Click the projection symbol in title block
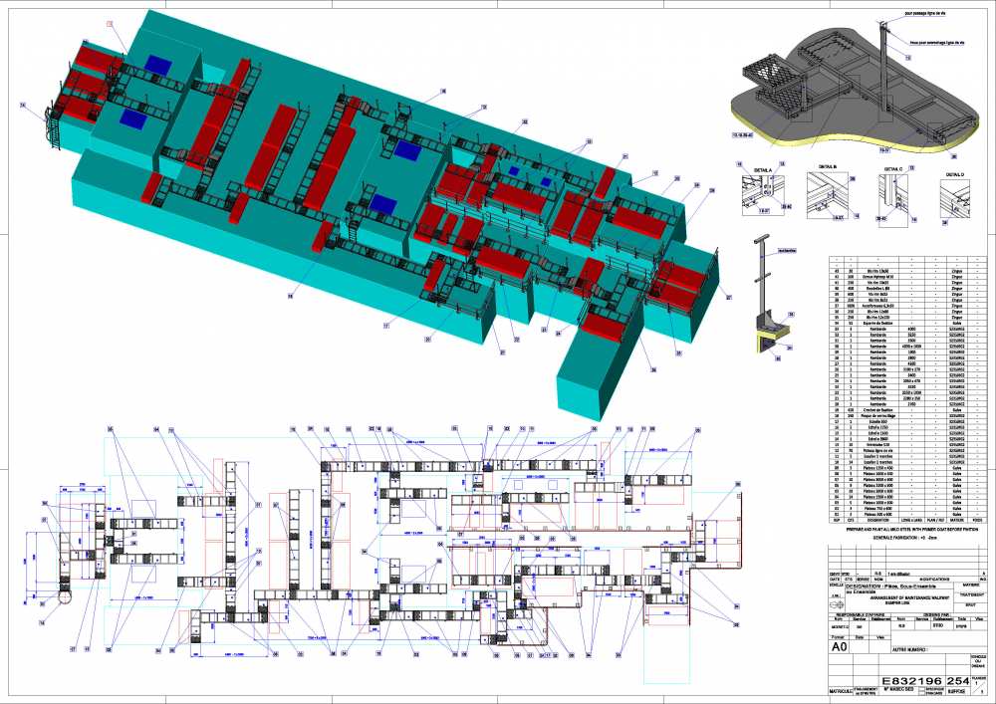 [837, 605]
